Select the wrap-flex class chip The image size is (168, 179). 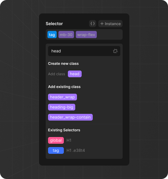(x=86, y=35)
